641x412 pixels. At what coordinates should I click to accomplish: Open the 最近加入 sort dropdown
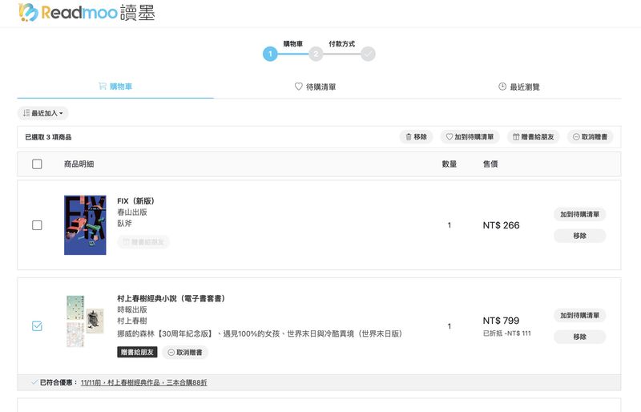pos(43,113)
